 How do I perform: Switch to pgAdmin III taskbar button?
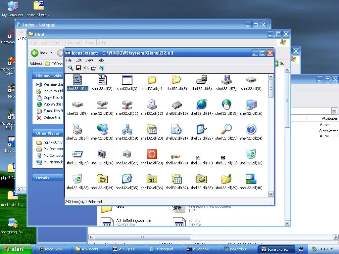240,249
